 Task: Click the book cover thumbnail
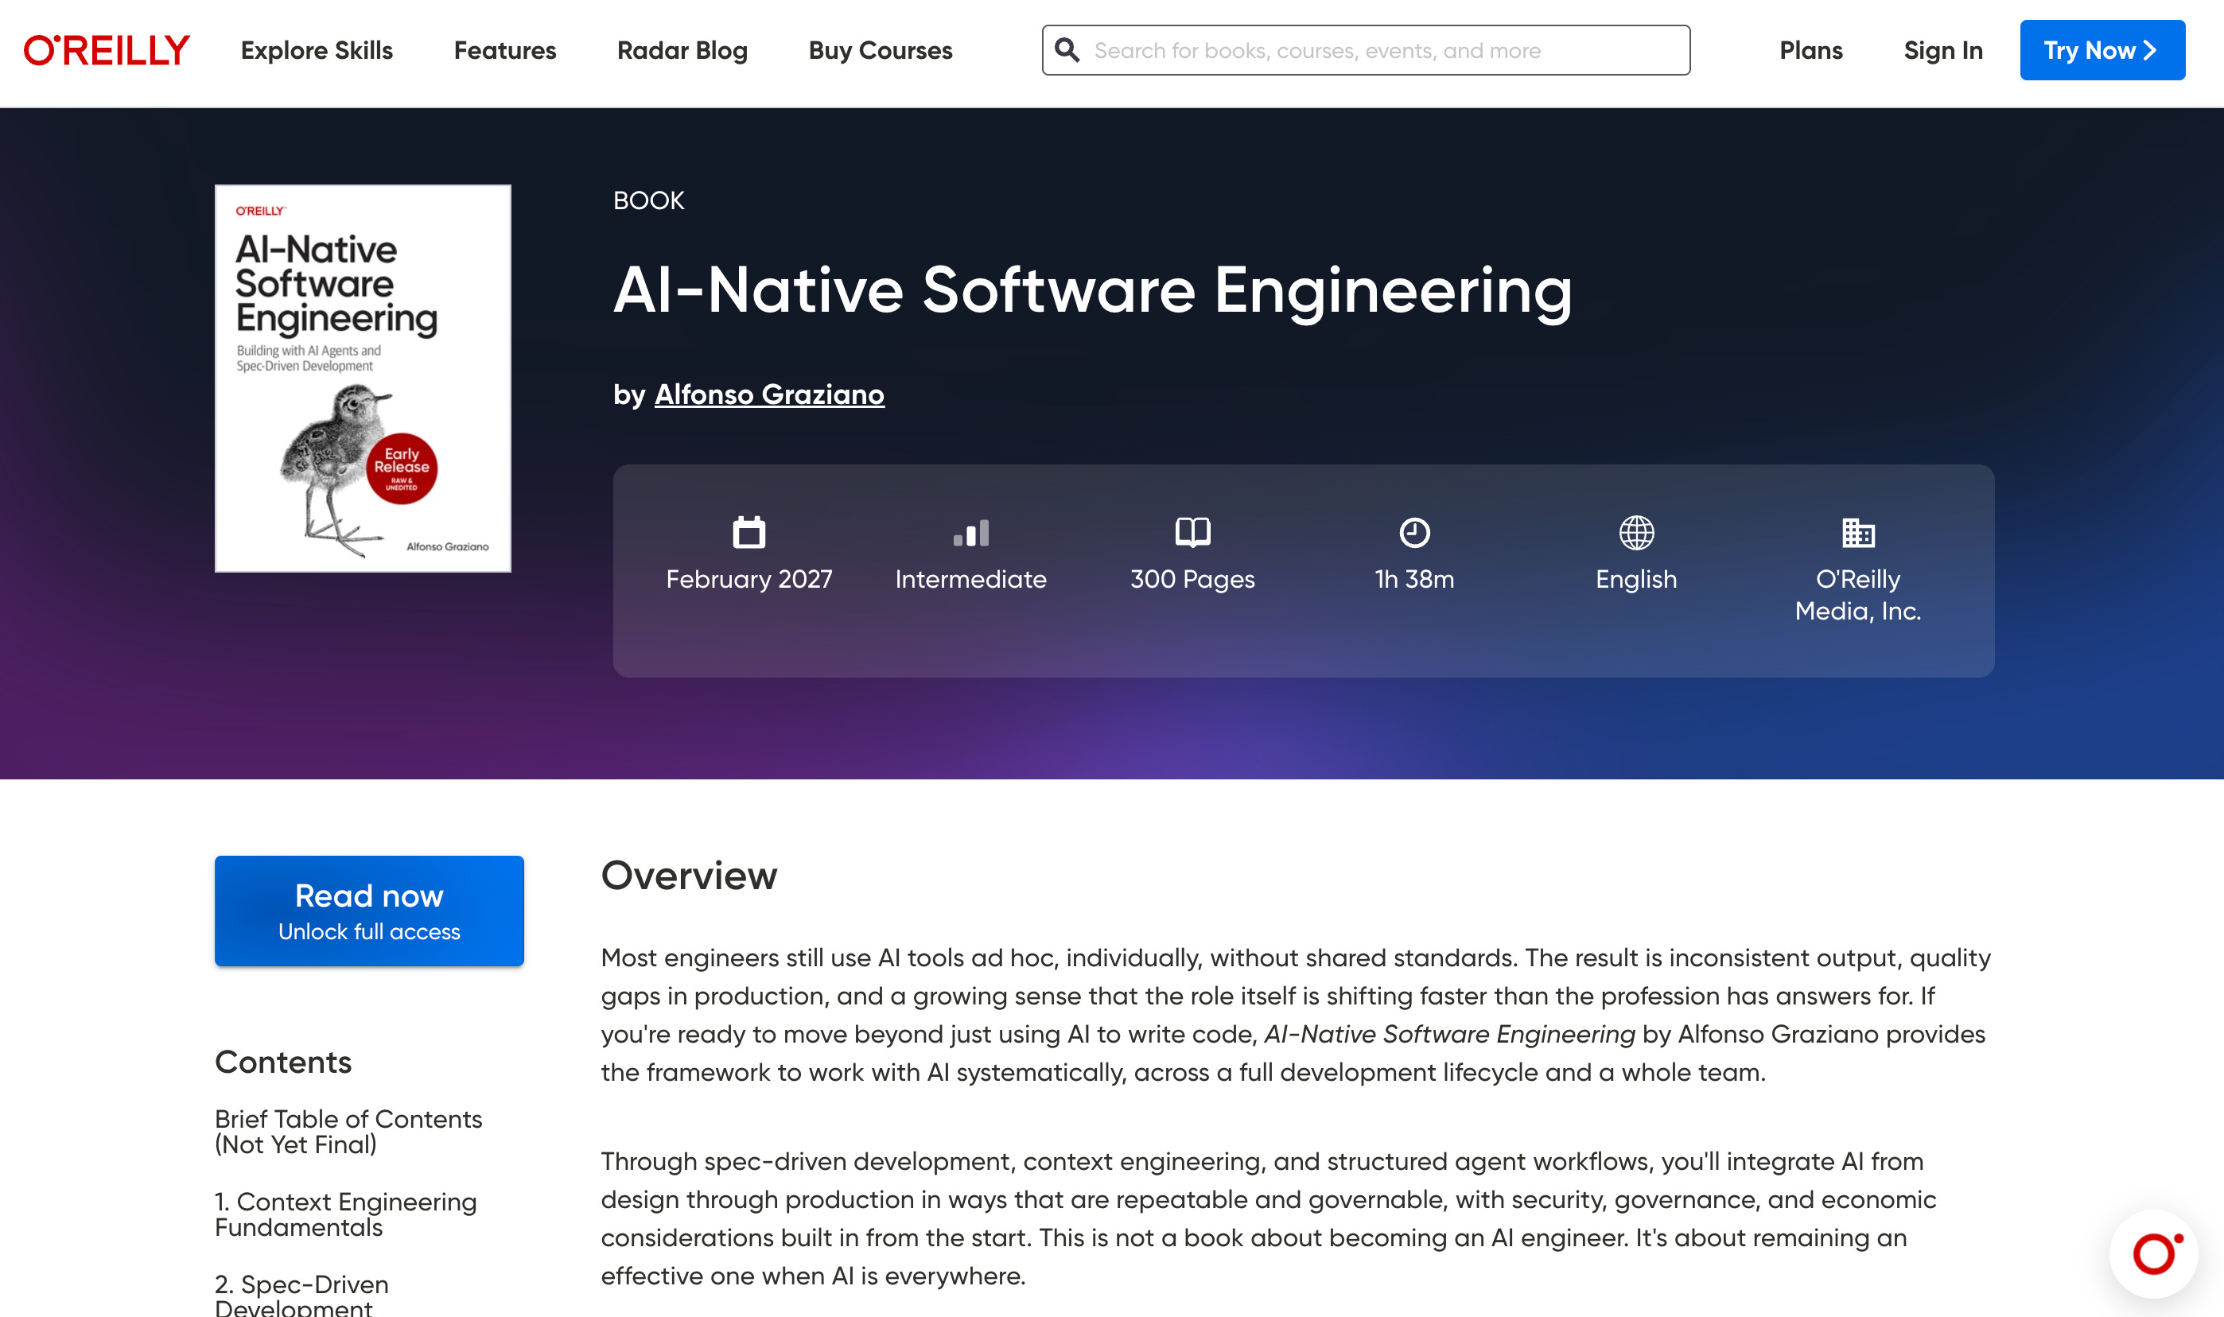tap(363, 378)
